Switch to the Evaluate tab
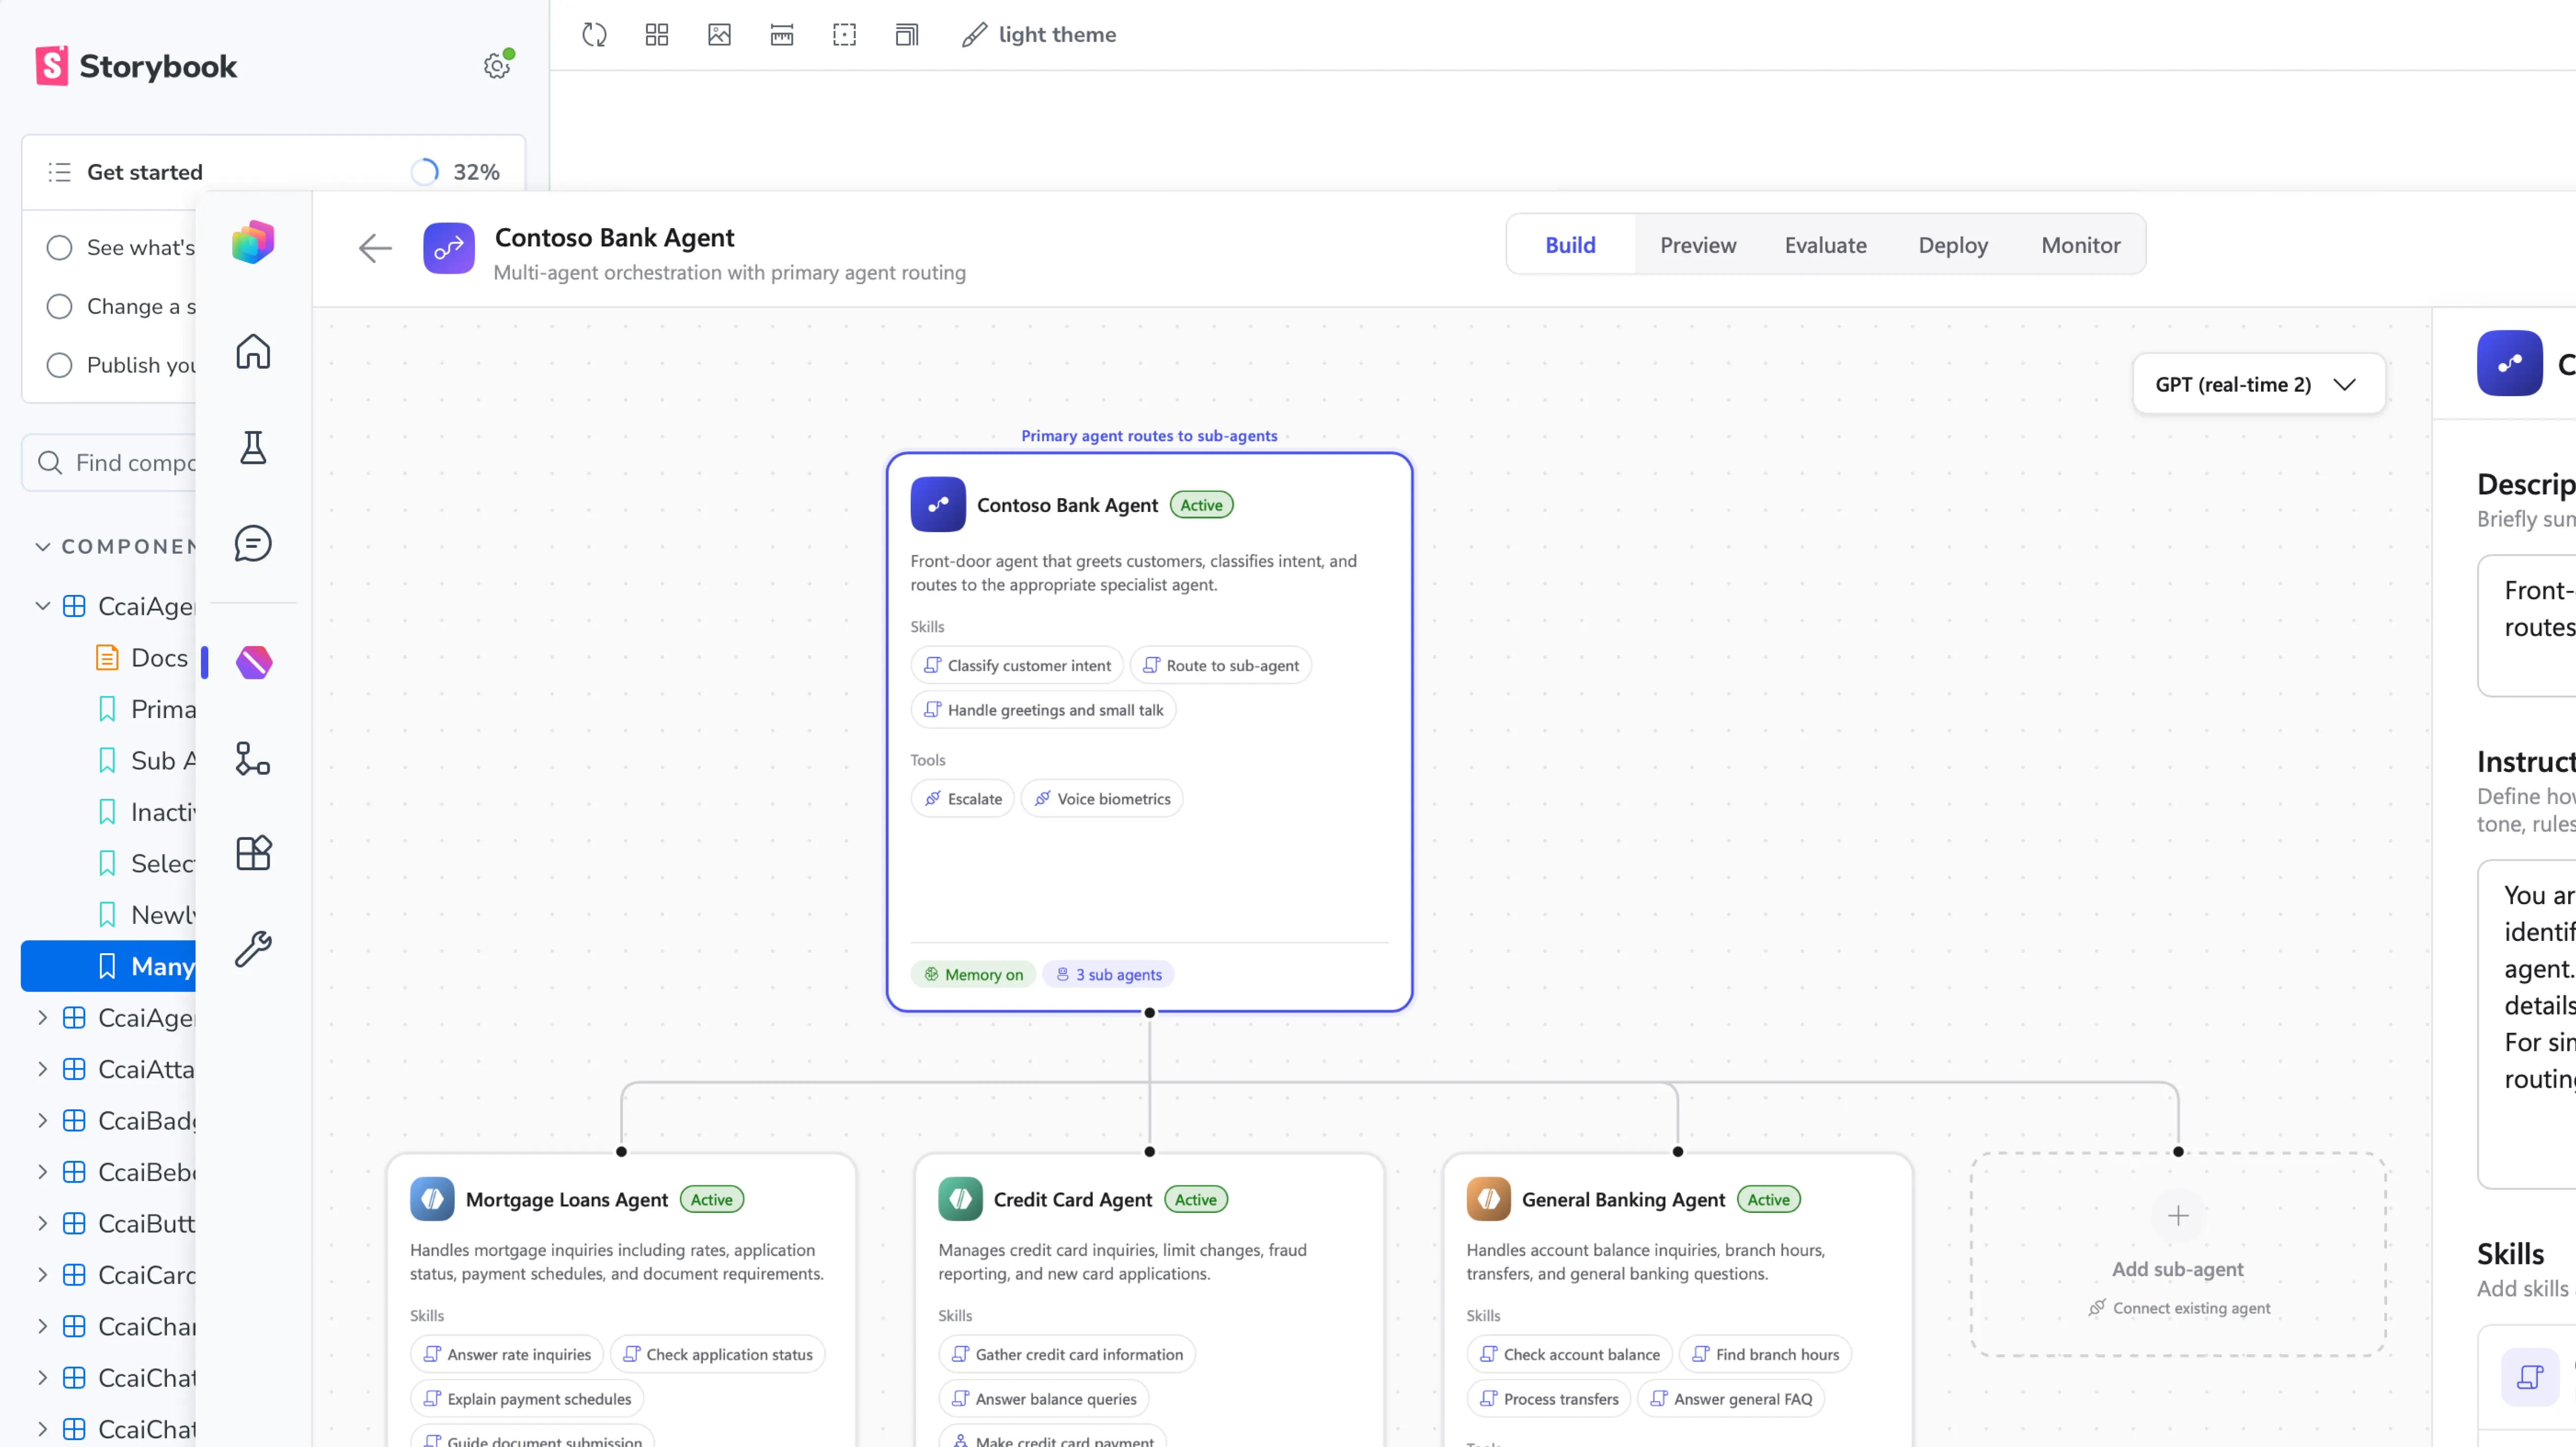 click(1825, 245)
